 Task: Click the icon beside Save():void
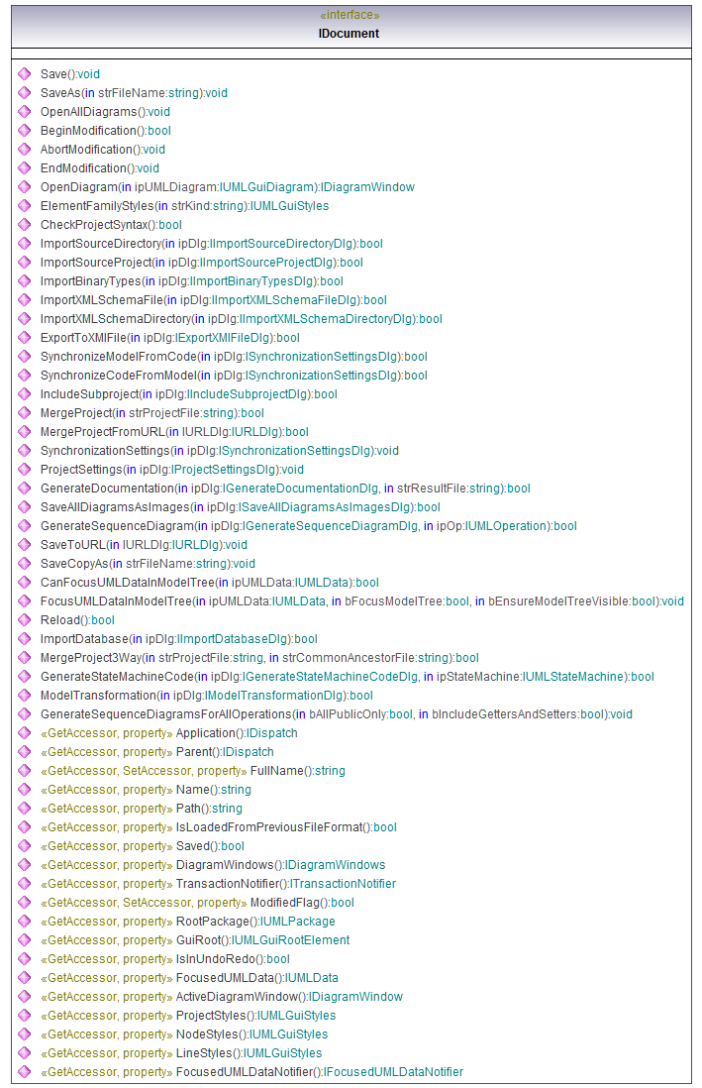coord(24,74)
